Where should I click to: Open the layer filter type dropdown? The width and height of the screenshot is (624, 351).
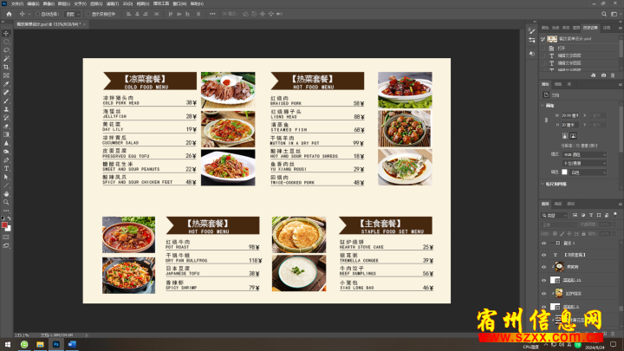click(x=555, y=215)
